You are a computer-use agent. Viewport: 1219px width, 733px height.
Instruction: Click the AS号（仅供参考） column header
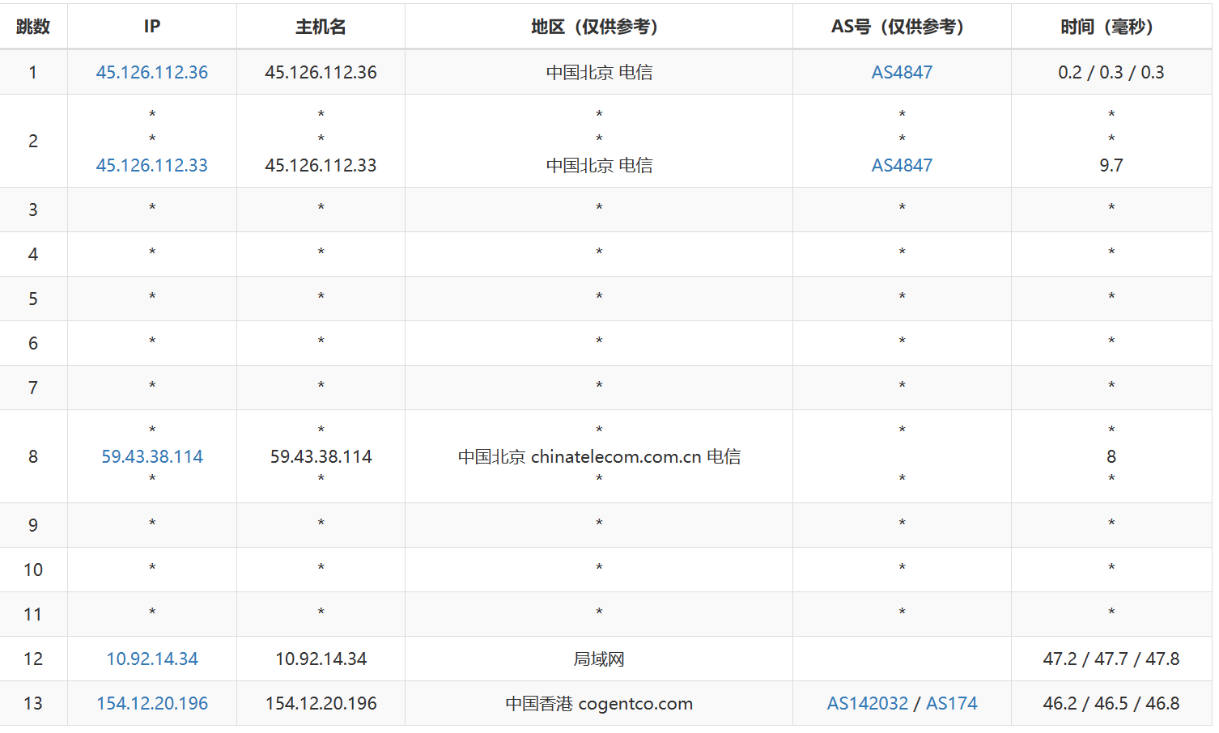[x=902, y=27]
